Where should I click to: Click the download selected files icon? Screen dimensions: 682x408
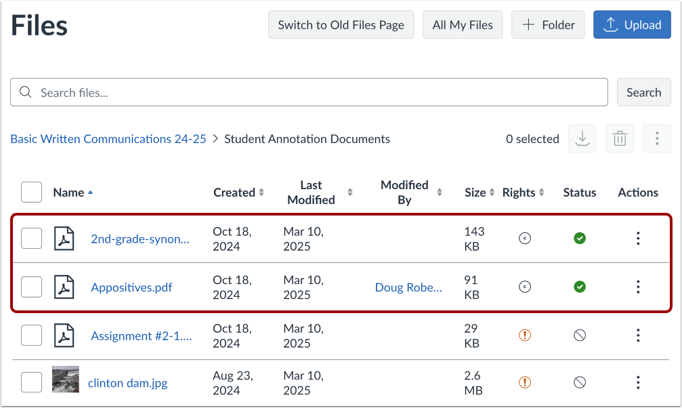coord(582,139)
